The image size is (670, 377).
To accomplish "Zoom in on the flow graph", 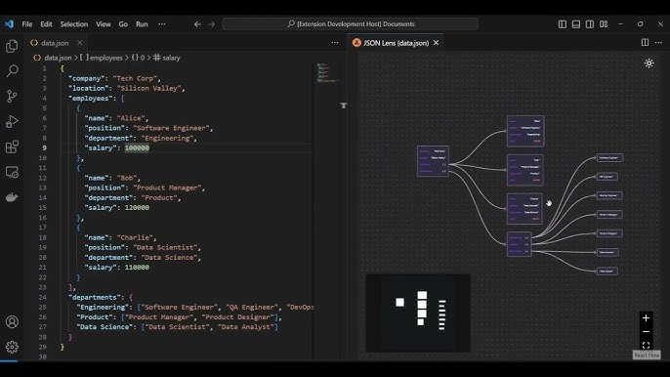I will click(x=646, y=317).
